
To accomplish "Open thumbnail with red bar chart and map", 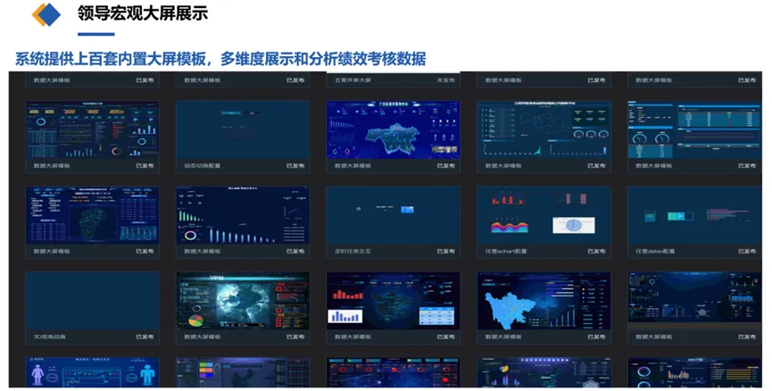I will click(394, 301).
